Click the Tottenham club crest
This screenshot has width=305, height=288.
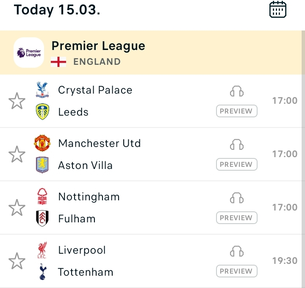(43, 271)
